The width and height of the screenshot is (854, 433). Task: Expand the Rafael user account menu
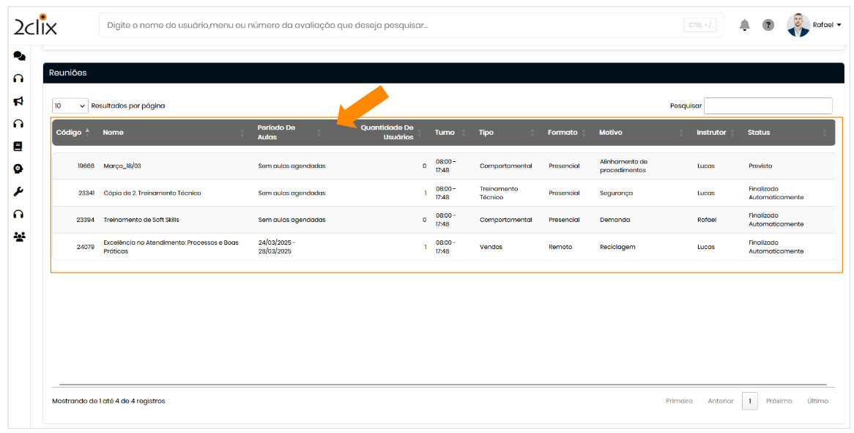814,25
